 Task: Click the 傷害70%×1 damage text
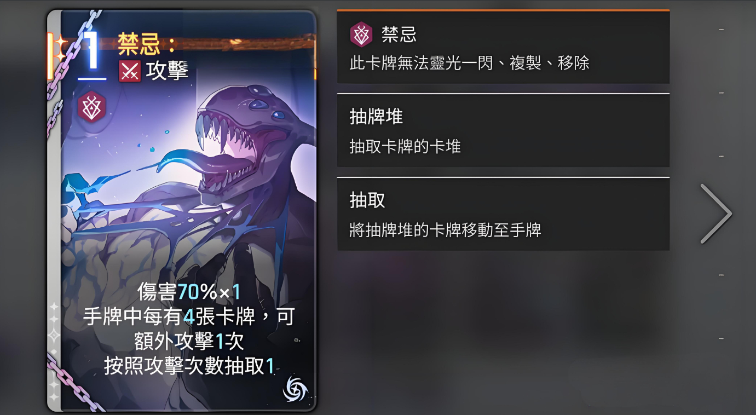tap(189, 292)
